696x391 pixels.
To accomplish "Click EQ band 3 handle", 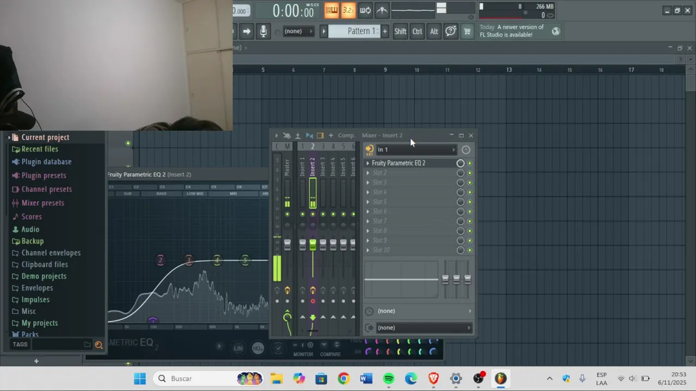I will (189, 260).
